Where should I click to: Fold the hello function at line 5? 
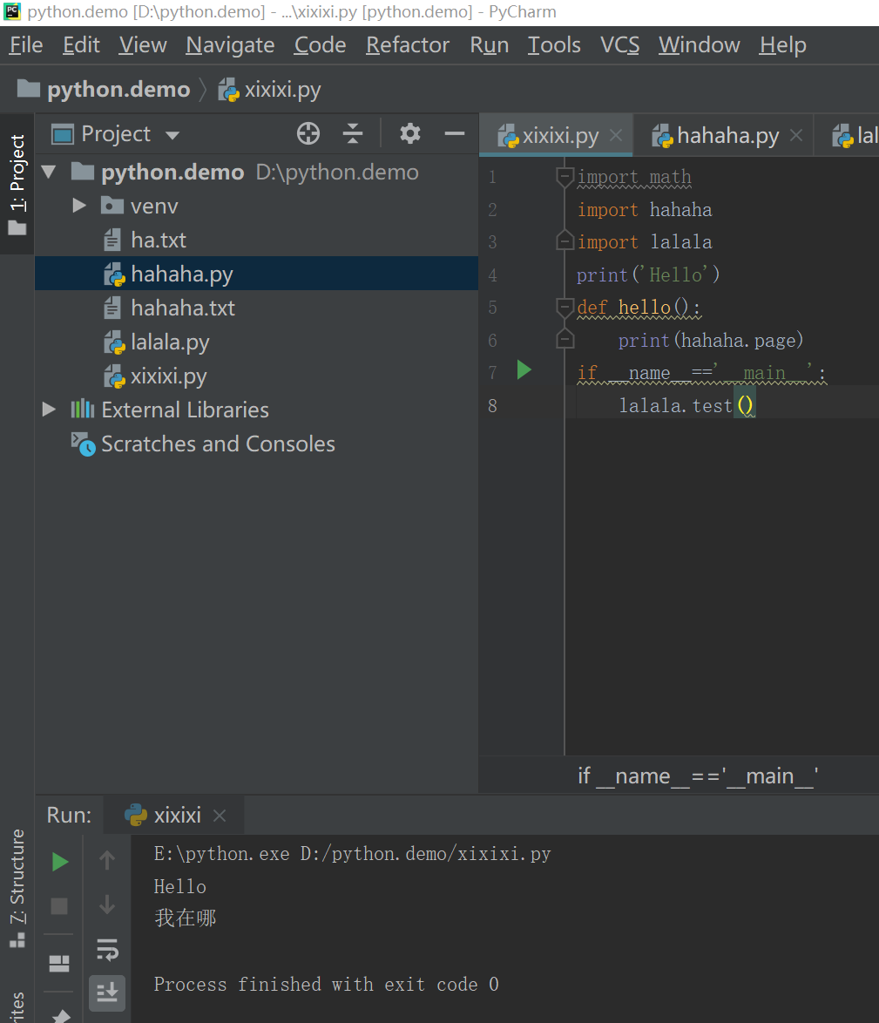[565, 306]
